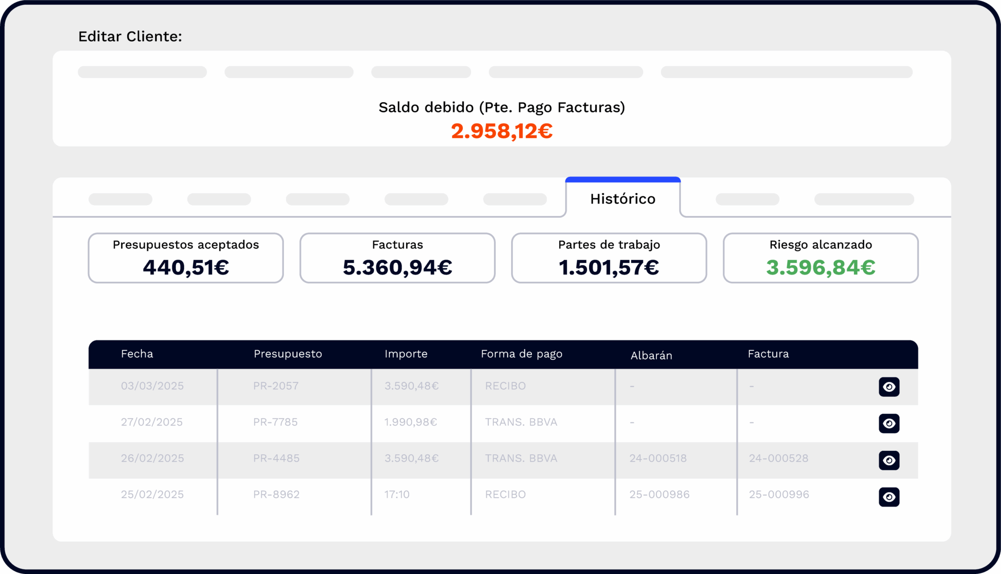1001x574 pixels.
Task: Sort by the Fecha column header
Action: click(x=137, y=354)
